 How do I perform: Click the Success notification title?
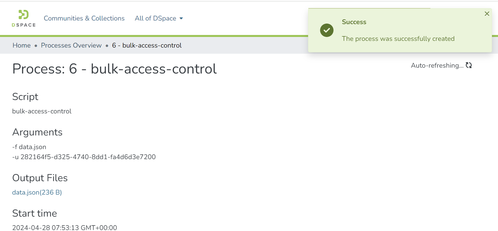coord(354,22)
